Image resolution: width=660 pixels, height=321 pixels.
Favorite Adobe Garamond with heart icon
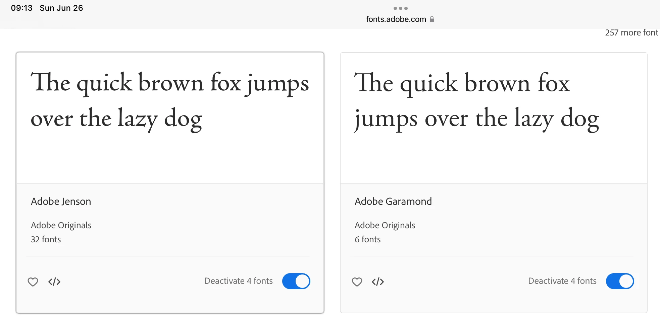tap(357, 282)
